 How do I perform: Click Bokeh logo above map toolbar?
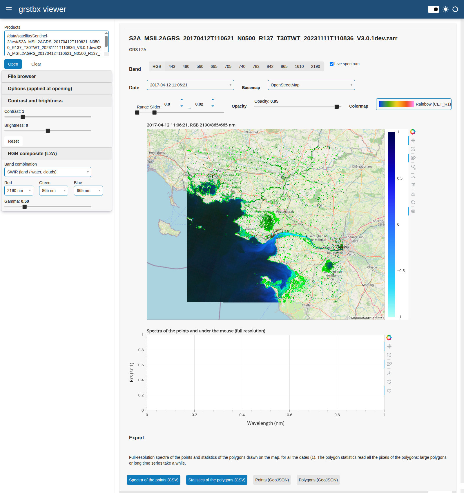[x=413, y=132]
